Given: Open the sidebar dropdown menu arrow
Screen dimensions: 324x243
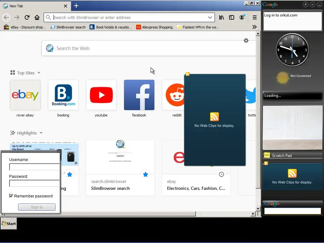Looking at the screenshot, I should click(312, 4).
